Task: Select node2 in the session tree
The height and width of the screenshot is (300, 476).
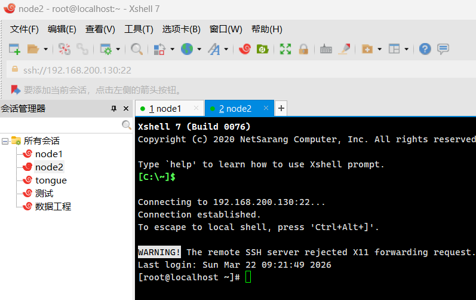Action: [49, 167]
